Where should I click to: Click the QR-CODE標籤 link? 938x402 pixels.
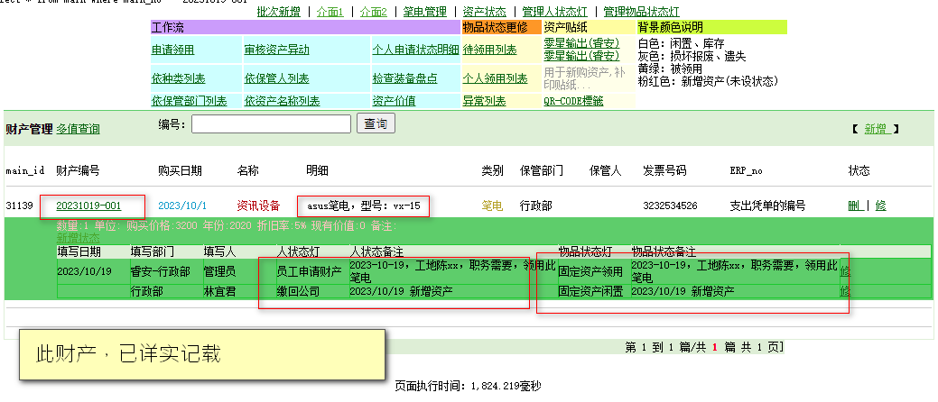click(x=573, y=101)
